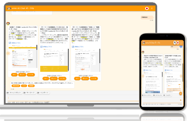The width and height of the screenshot is (191, 121).
Task: Answer おしい on the third card feedback
Action: (x=85, y=79)
